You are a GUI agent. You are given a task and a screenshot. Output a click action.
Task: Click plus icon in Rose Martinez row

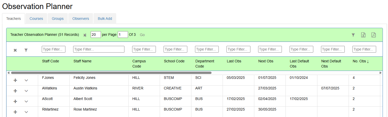pos(15,112)
